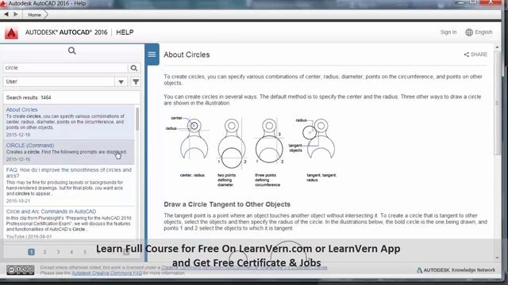Open the Home breadcrumb
The image size is (508, 285).
tap(34, 15)
